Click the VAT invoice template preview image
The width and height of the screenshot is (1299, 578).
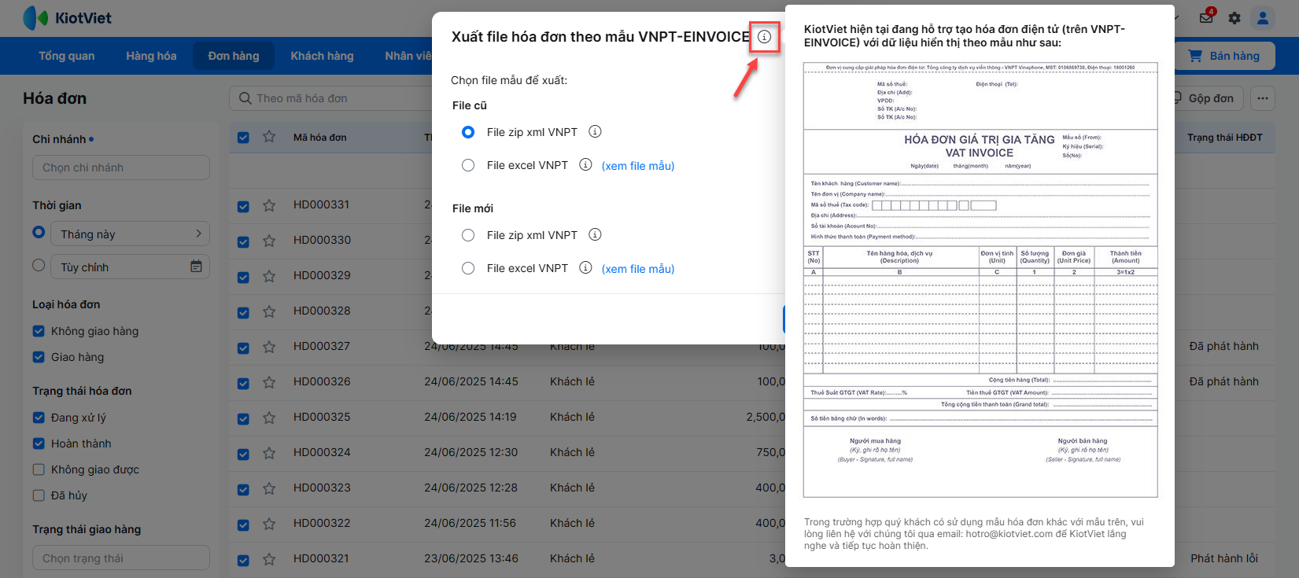(980, 280)
